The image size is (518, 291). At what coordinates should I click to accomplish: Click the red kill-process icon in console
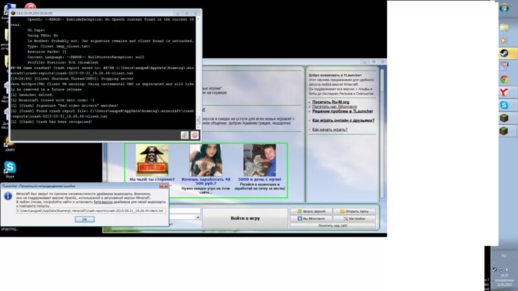pyautogui.click(x=195, y=135)
